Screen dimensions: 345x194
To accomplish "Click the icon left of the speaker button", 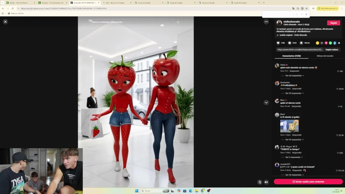I will 260,182.
